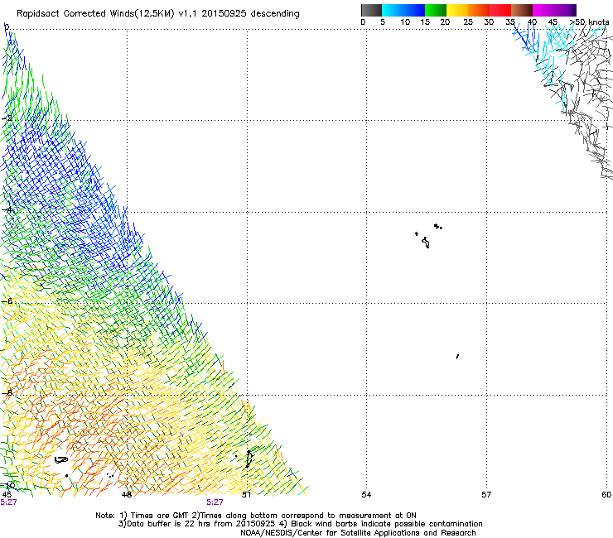
Task: Click the purple '5:27' time near longitude 51
Action: point(215,502)
